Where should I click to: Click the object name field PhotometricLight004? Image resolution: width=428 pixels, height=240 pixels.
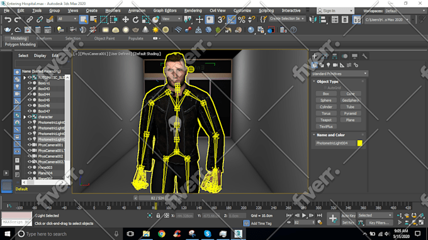pos(335,143)
